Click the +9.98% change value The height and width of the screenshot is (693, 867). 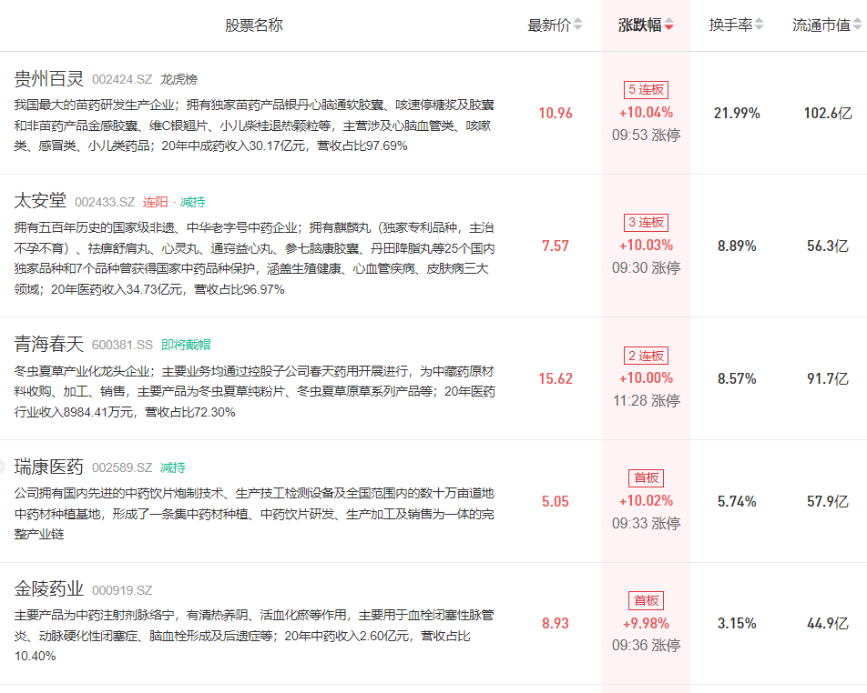pyautogui.click(x=646, y=623)
